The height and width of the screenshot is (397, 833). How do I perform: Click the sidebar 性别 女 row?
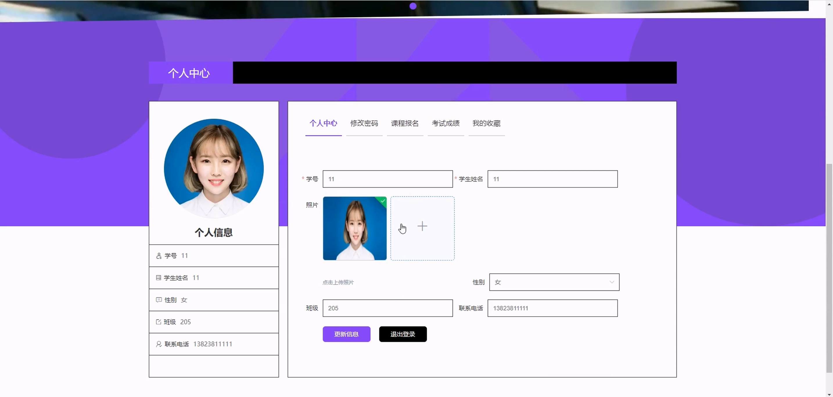[214, 300]
